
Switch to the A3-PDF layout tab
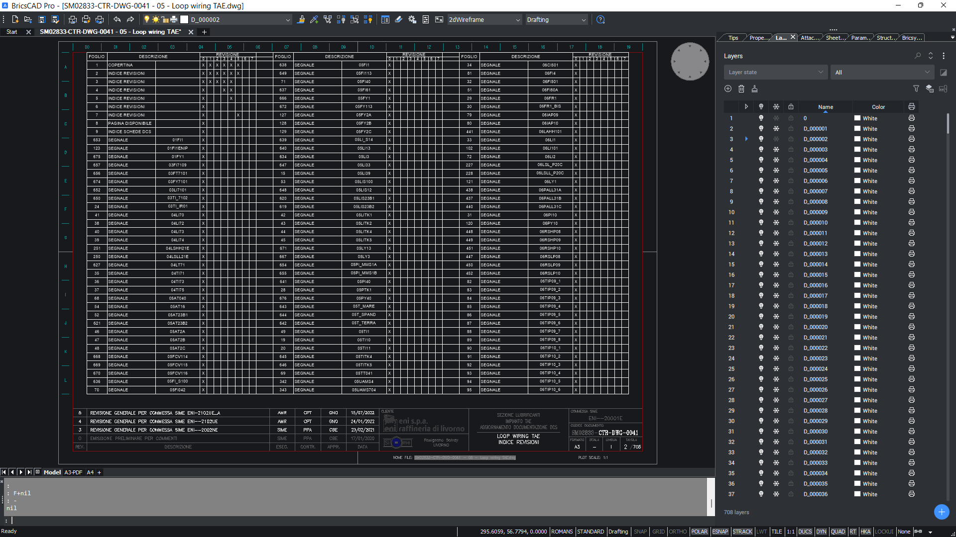pos(73,472)
